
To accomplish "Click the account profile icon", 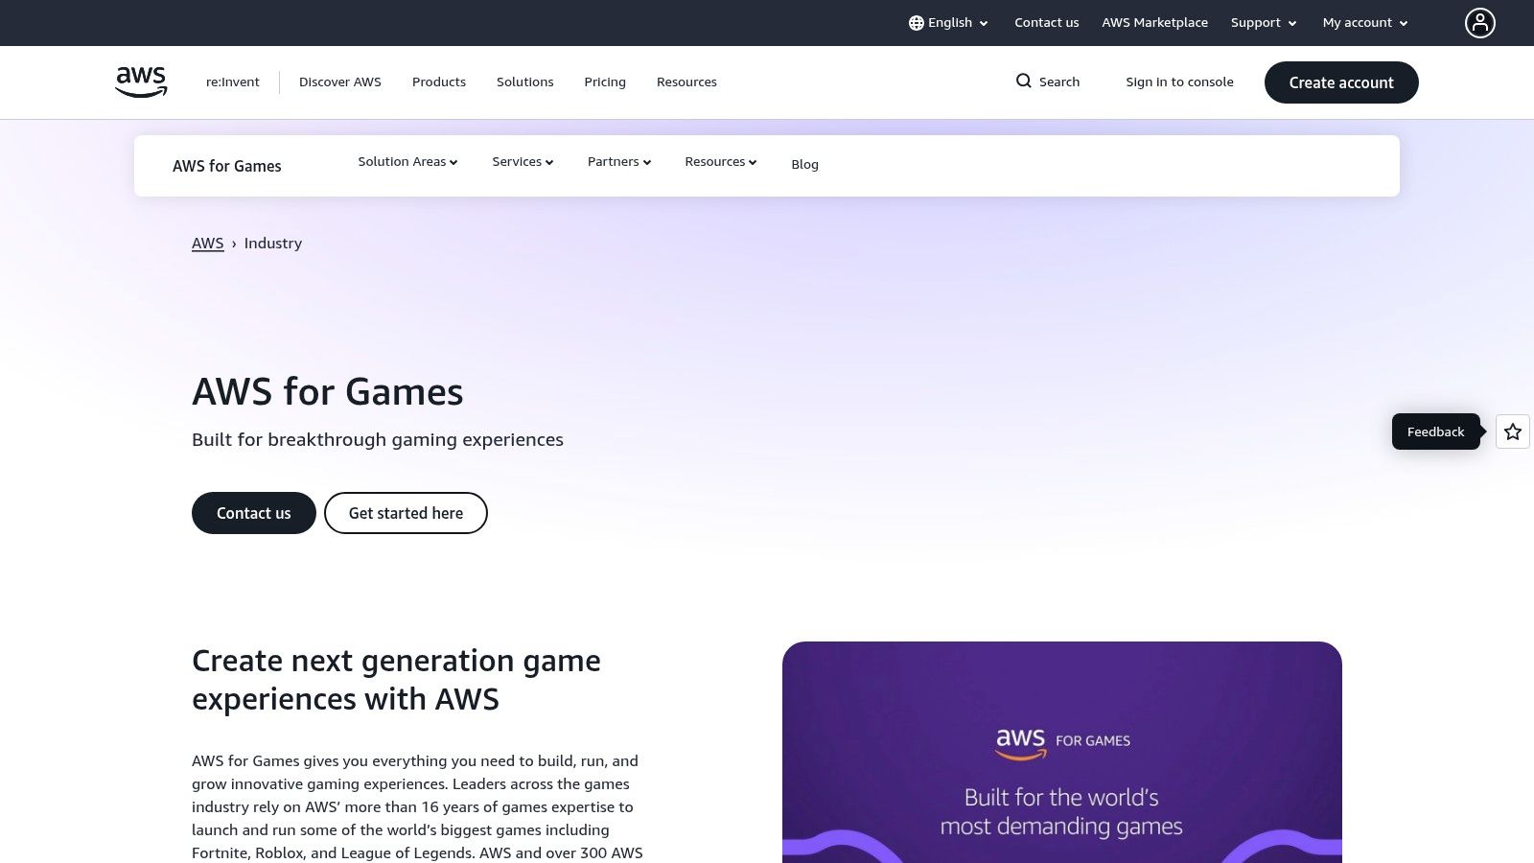I will 1479,22.
